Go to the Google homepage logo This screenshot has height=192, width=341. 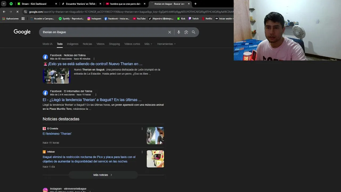(22, 32)
